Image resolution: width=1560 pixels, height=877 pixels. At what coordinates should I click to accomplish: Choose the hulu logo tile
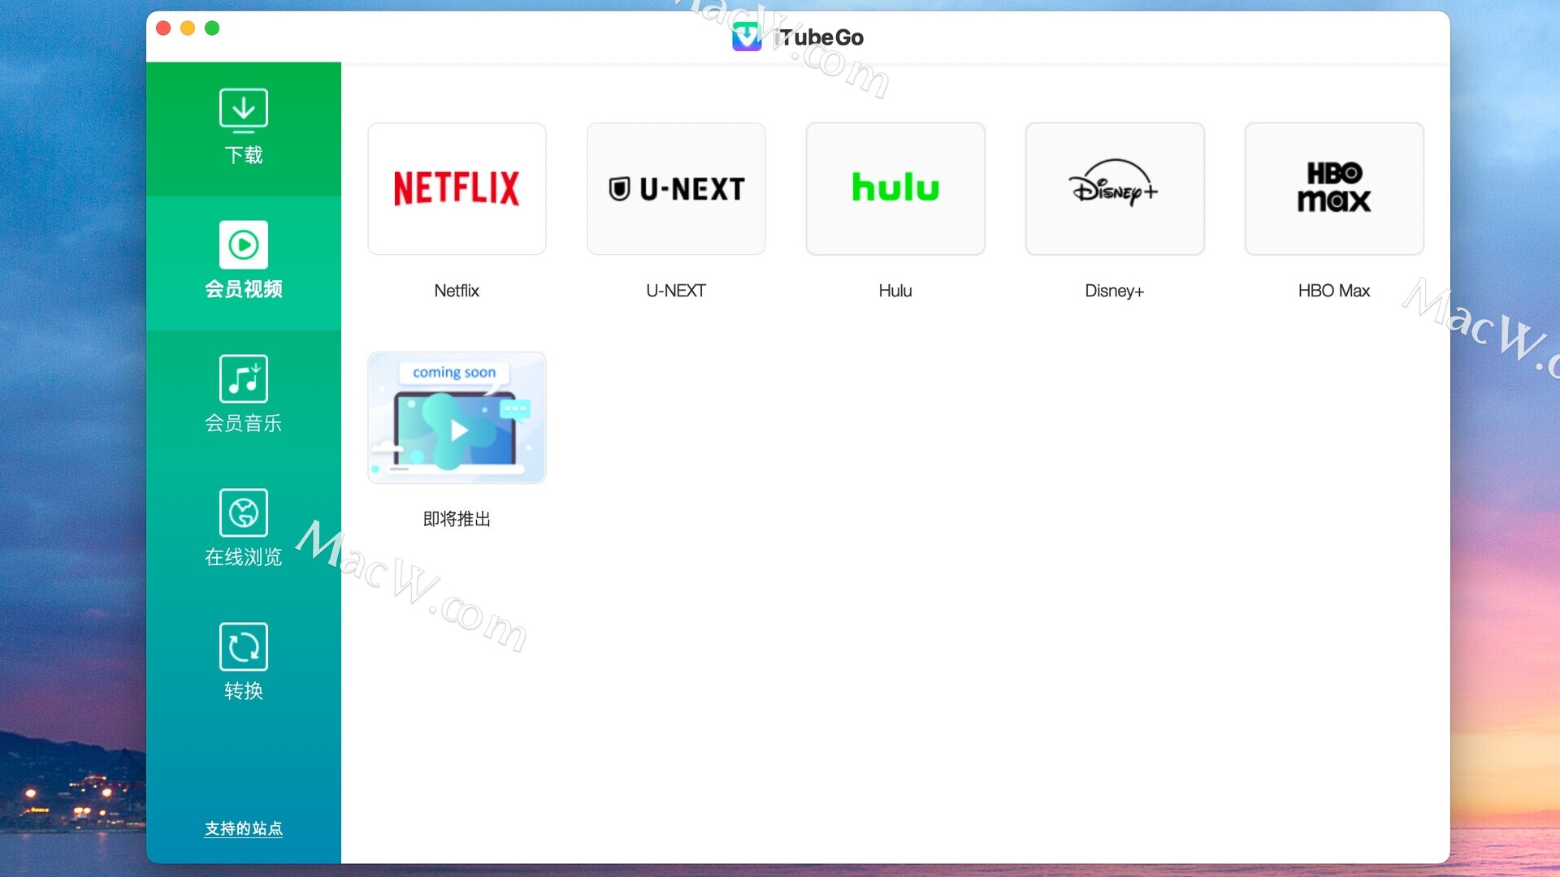[895, 188]
